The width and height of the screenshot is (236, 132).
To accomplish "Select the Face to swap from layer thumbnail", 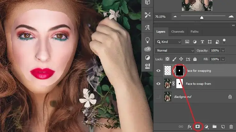I will tap(168, 84).
